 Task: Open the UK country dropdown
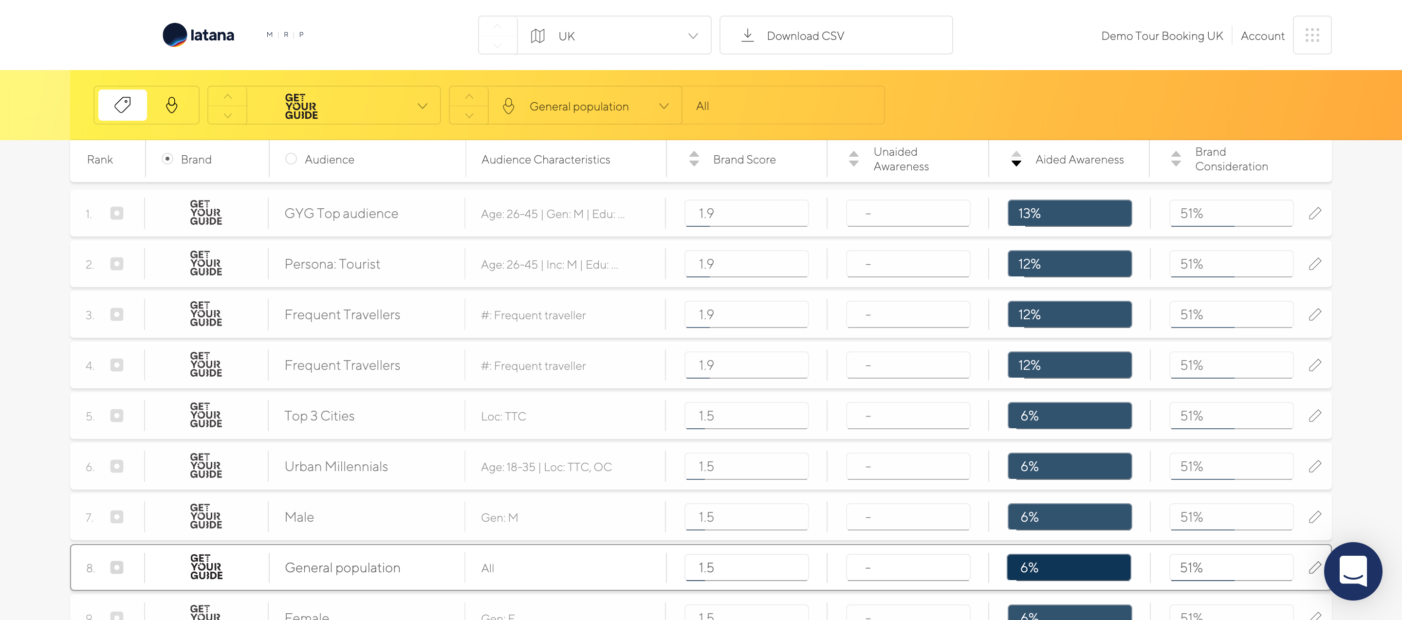point(614,36)
